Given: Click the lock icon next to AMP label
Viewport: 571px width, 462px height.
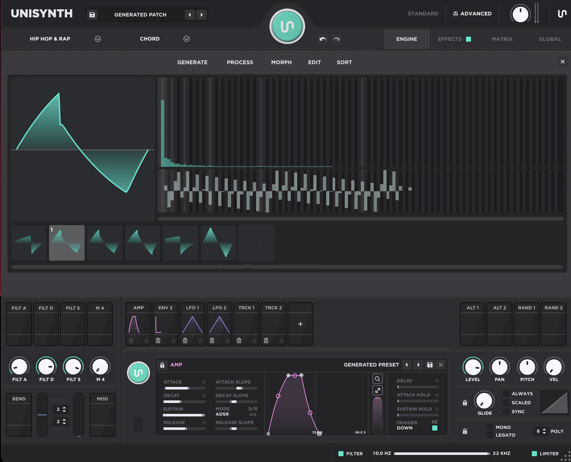Looking at the screenshot, I should (162, 365).
